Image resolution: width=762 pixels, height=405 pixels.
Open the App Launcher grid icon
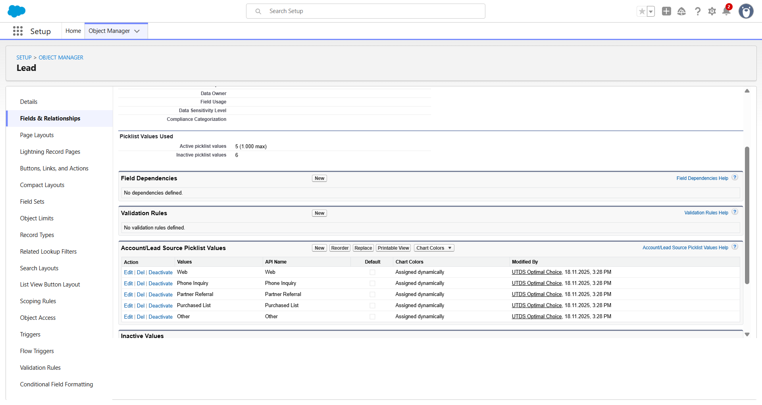click(x=18, y=31)
